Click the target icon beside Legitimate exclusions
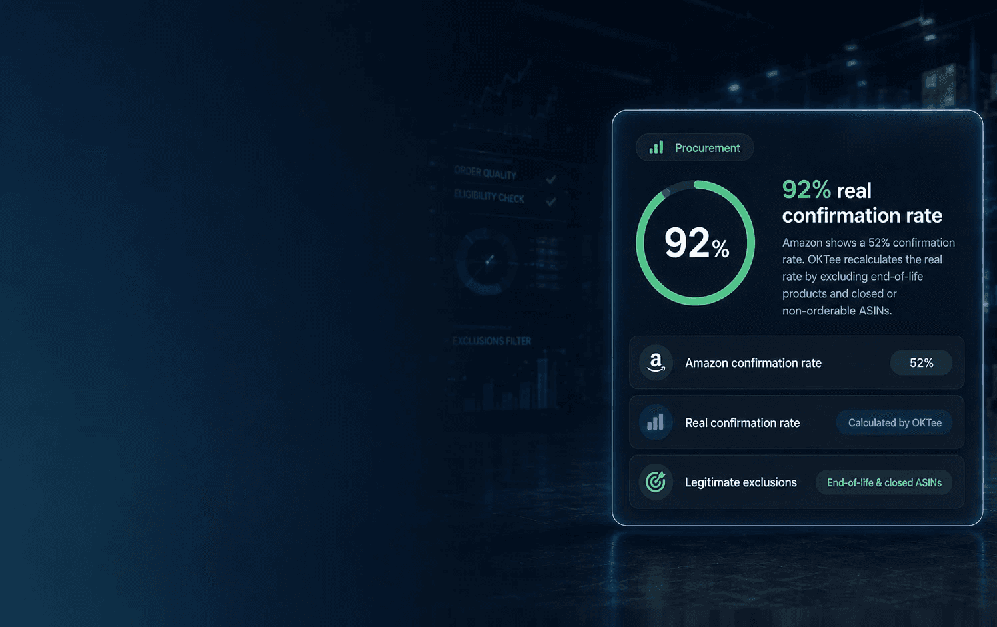 pos(656,482)
